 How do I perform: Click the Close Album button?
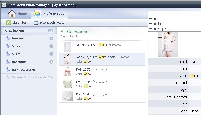pos(17,23)
